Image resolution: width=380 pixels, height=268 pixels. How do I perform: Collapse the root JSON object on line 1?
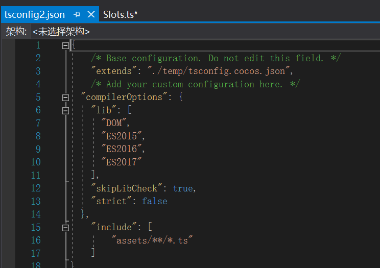click(65, 45)
